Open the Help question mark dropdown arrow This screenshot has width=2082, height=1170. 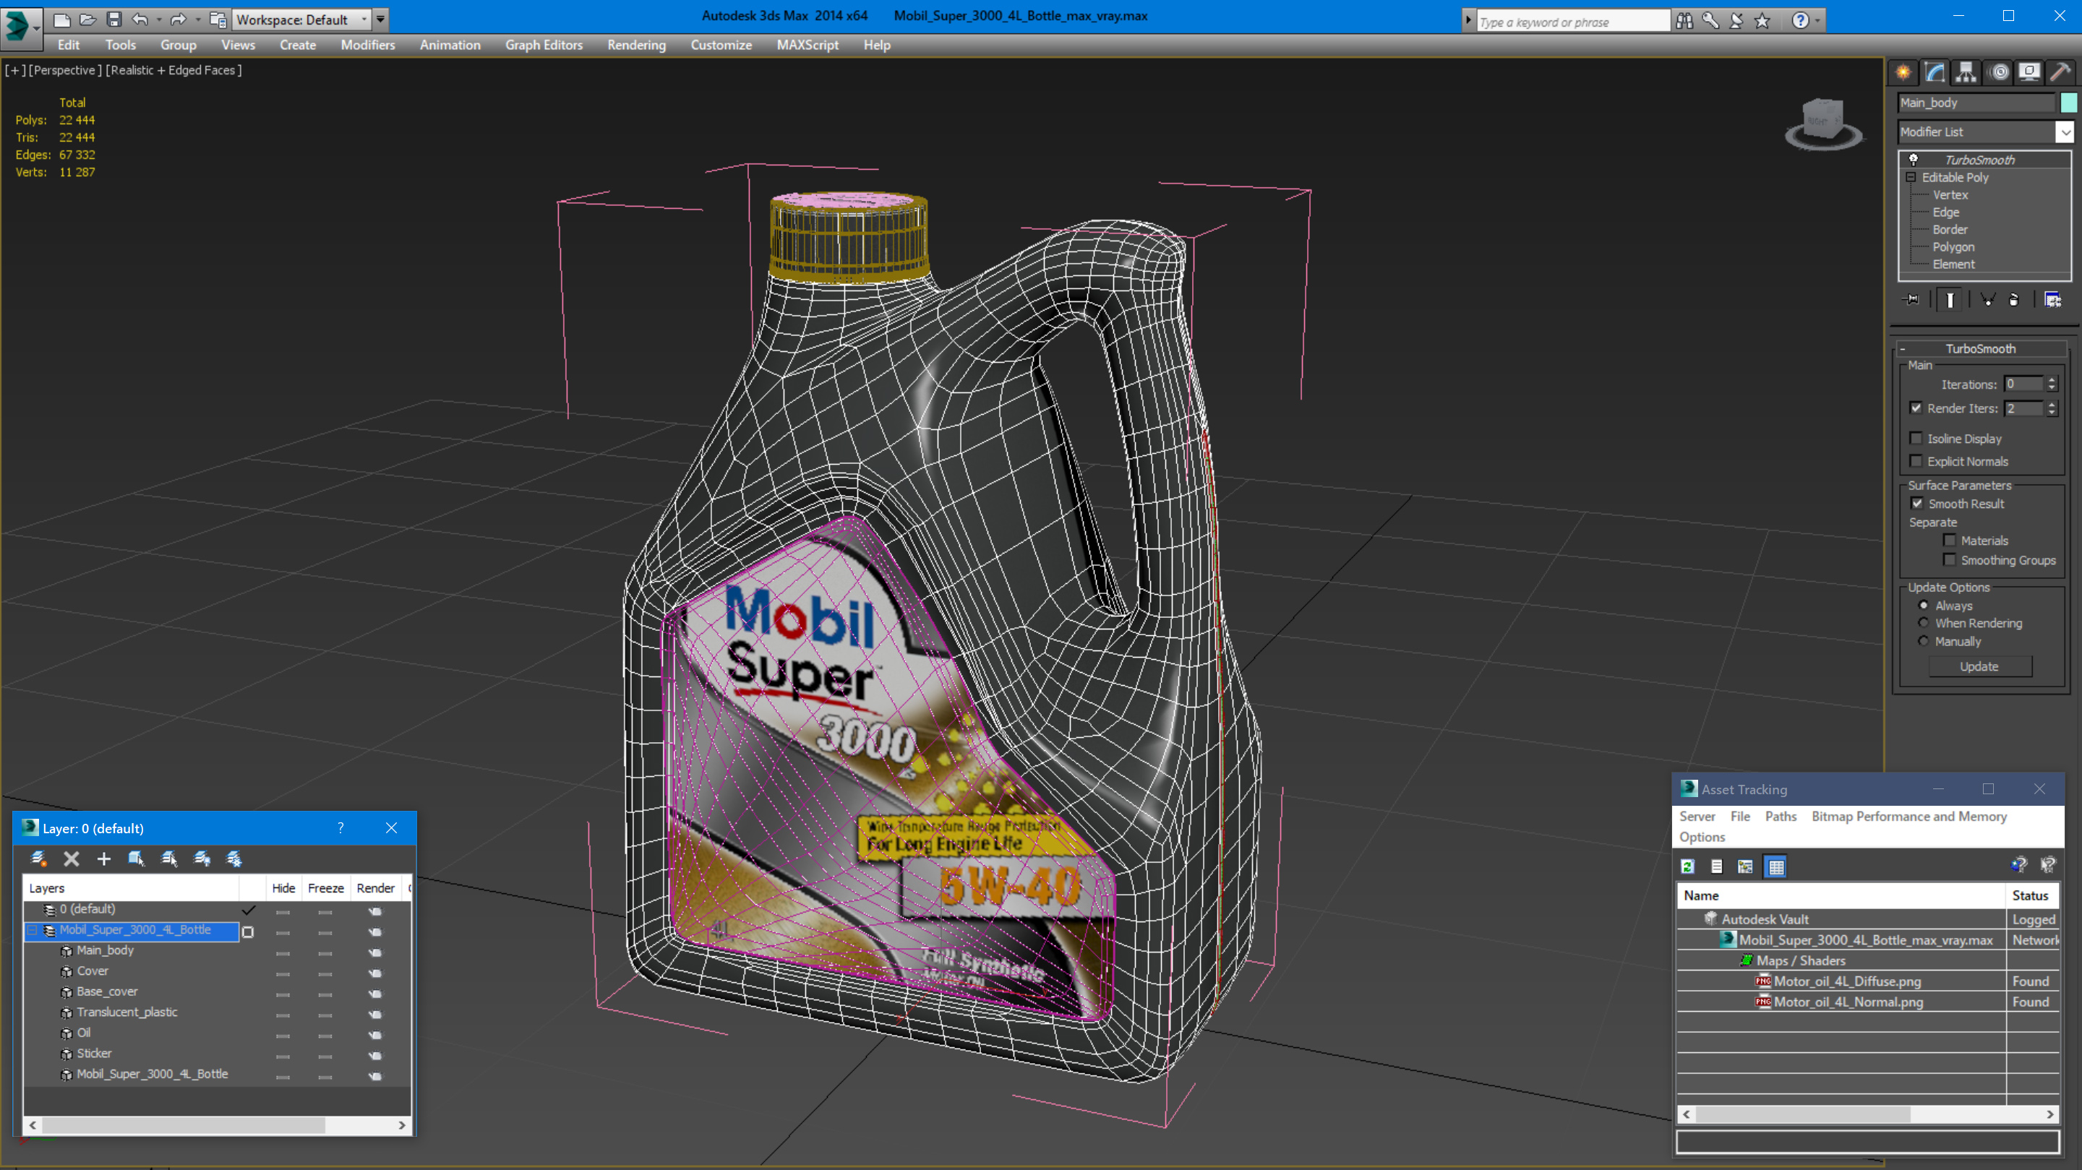tap(1817, 20)
